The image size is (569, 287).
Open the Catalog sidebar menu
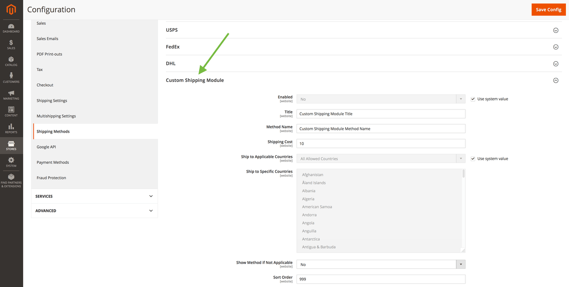11,61
